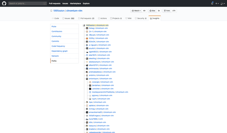Open the notifications bell icon
This screenshot has height=133, width=227.
212,3
